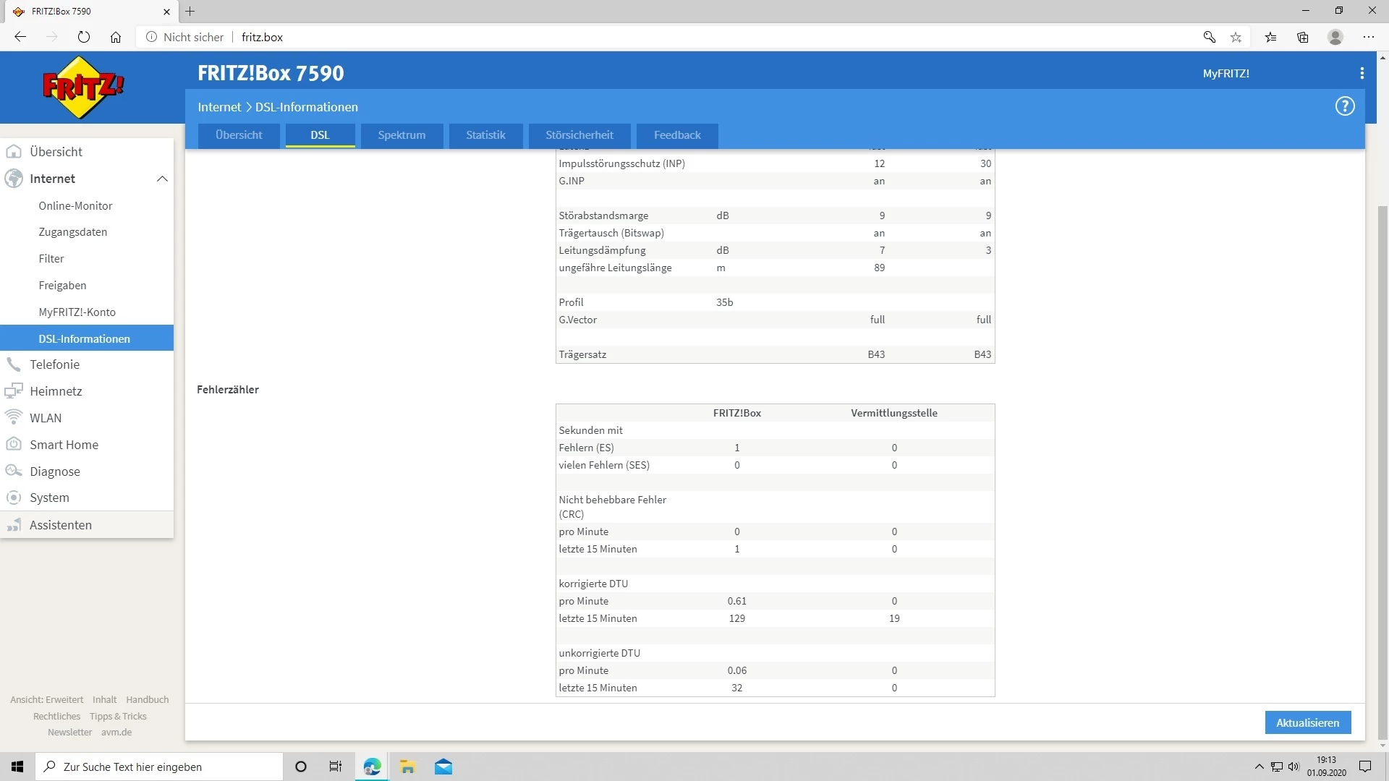The height and width of the screenshot is (781, 1389).
Task: Open the WLAN section
Action: pos(45,418)
